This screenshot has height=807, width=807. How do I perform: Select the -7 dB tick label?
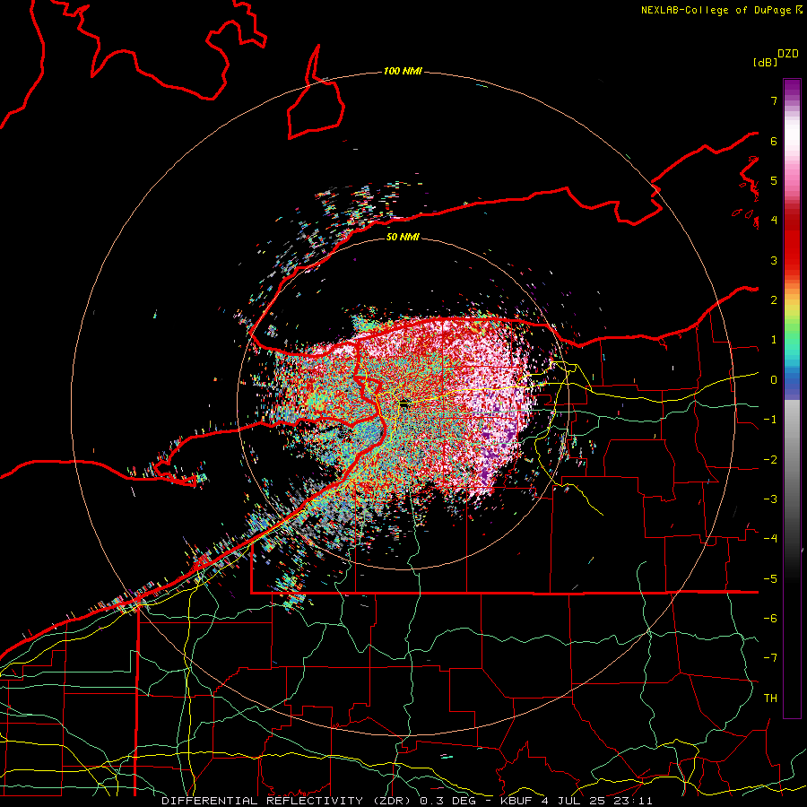click(770, 658)
